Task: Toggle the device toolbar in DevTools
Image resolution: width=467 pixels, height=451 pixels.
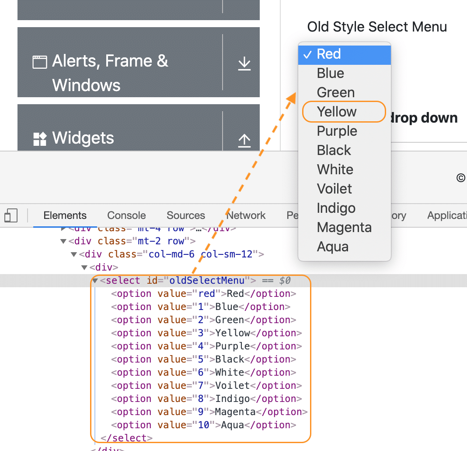Action: [11, 215]
